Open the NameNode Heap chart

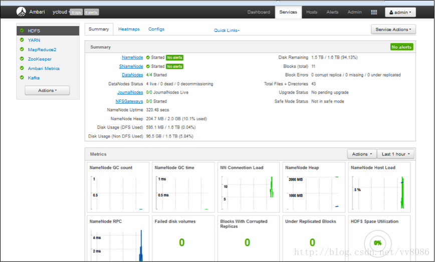314,187
